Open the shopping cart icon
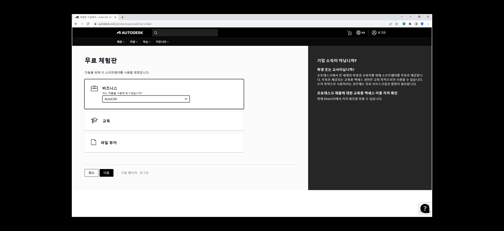504x231 pixels. click(349, 33)
